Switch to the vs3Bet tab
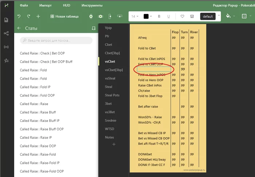Image resolution: width=255 pixels, height=177 pixels. point(110,112)
